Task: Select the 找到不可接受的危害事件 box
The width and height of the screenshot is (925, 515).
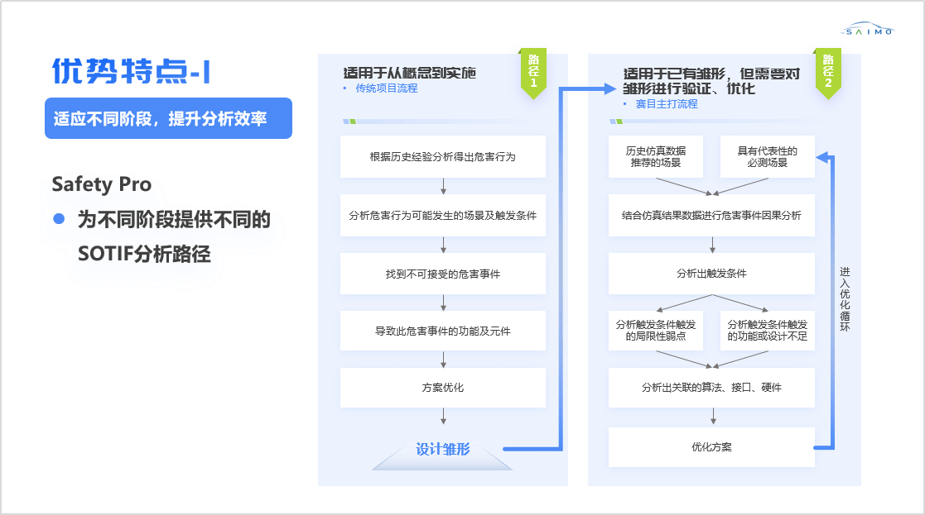Action: tap(442, 274)
